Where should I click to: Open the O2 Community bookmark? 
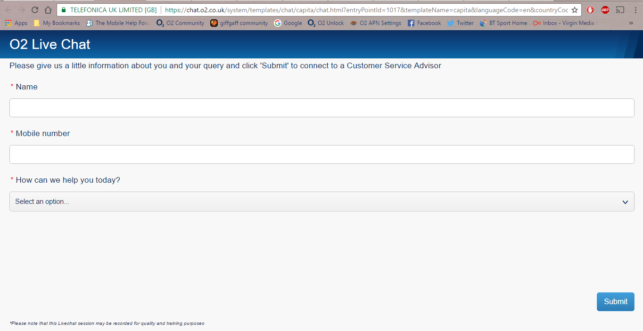tap(181, 23)
